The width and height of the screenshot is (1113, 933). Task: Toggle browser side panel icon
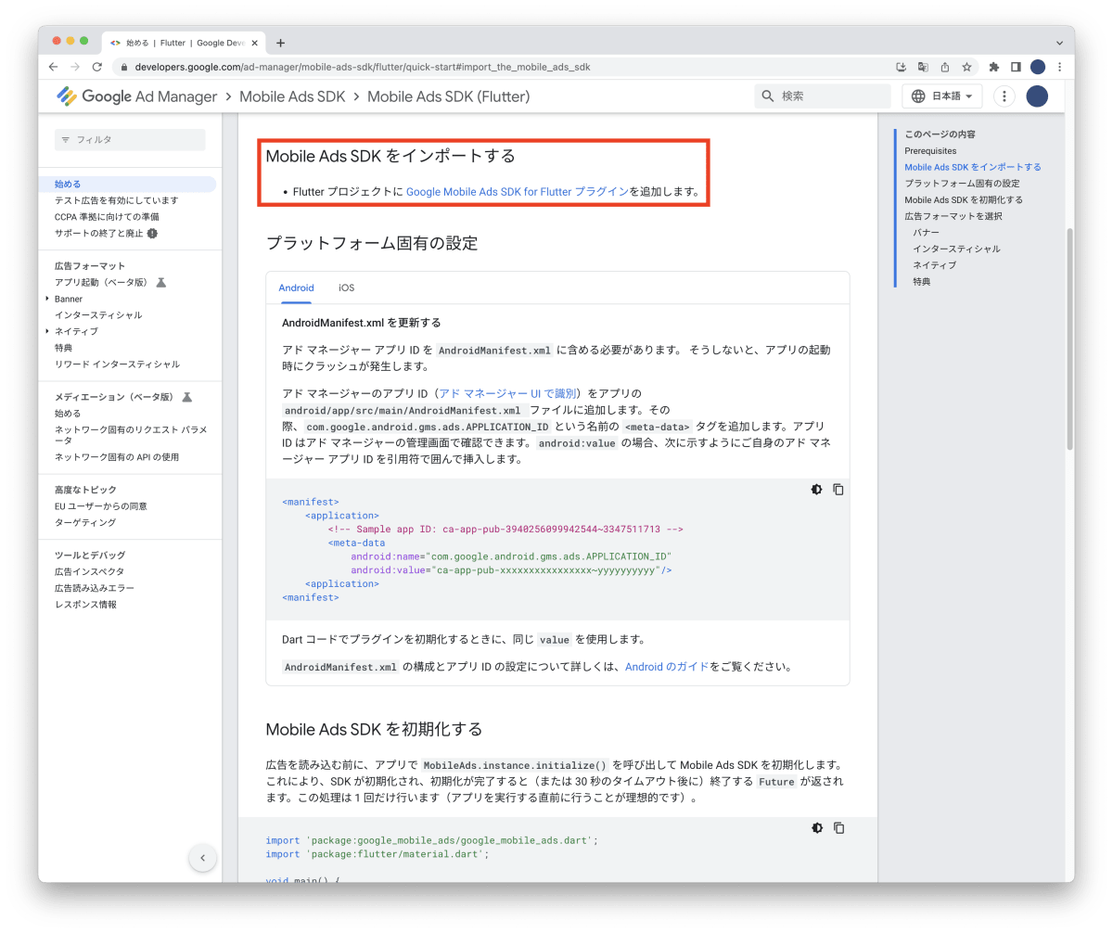coord(1016,67)
